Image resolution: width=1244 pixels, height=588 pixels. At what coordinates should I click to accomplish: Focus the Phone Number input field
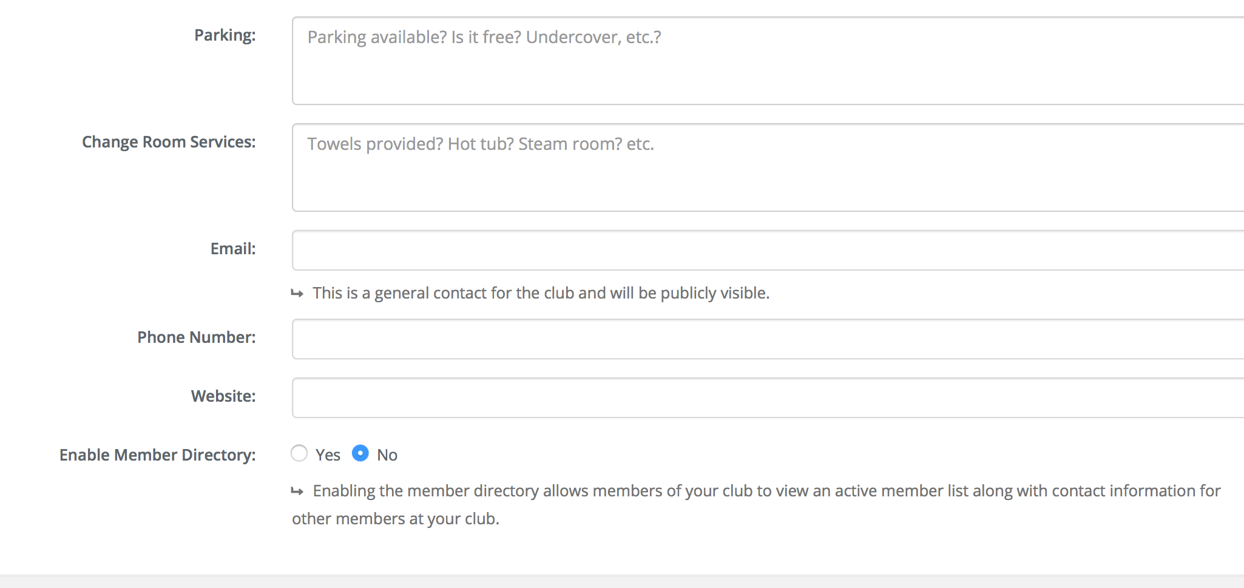click(x=768, y=339)
